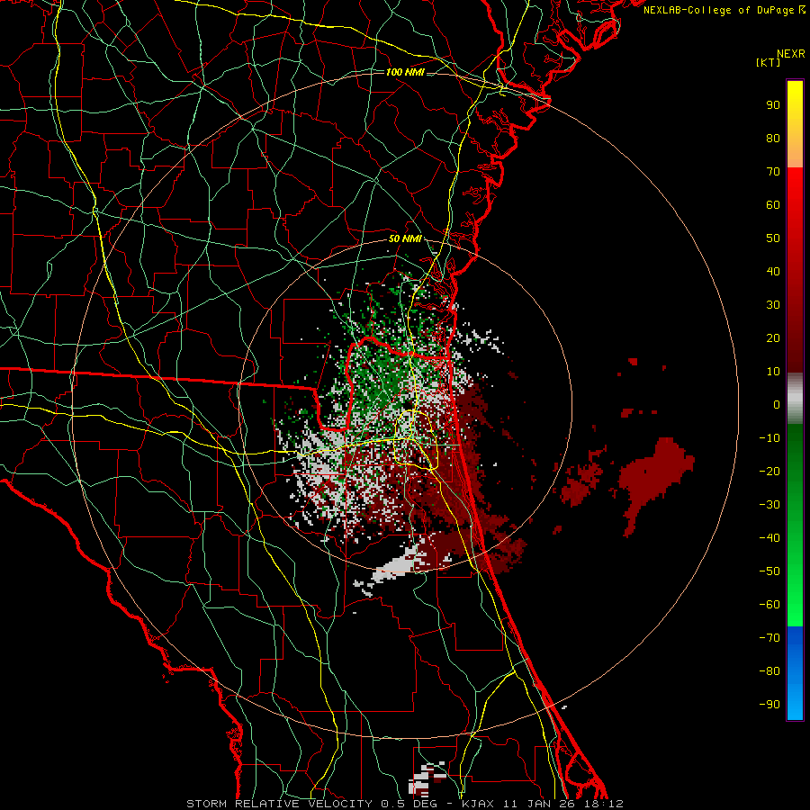810x810 pixels.
Task: Select the -10 value on velocity scale
Action: click(x=769, y=438)
